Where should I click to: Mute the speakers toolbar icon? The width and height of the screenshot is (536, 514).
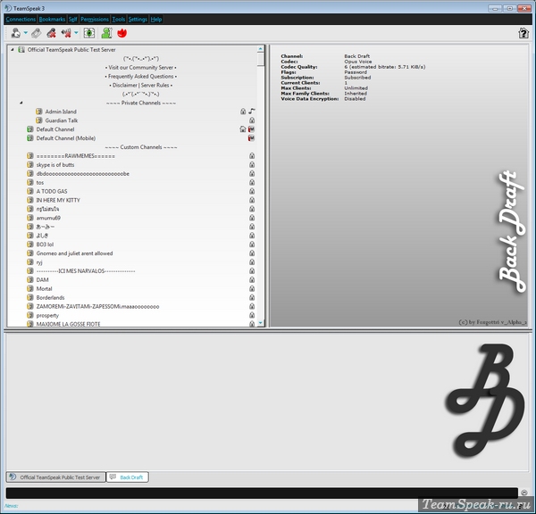[66, 33]
